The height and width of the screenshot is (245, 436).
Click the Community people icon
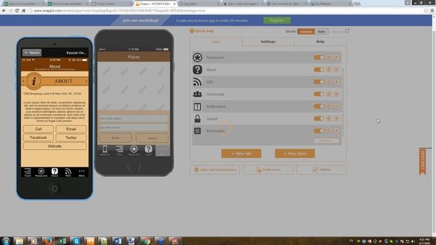(x=197, y=94)
